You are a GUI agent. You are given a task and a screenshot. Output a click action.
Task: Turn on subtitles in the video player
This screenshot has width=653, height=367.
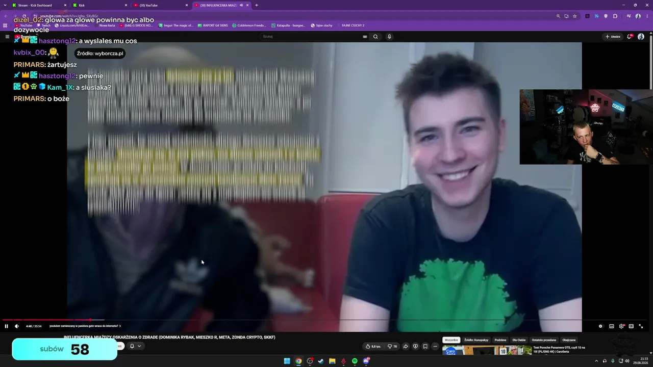click(x=612, y=326)
